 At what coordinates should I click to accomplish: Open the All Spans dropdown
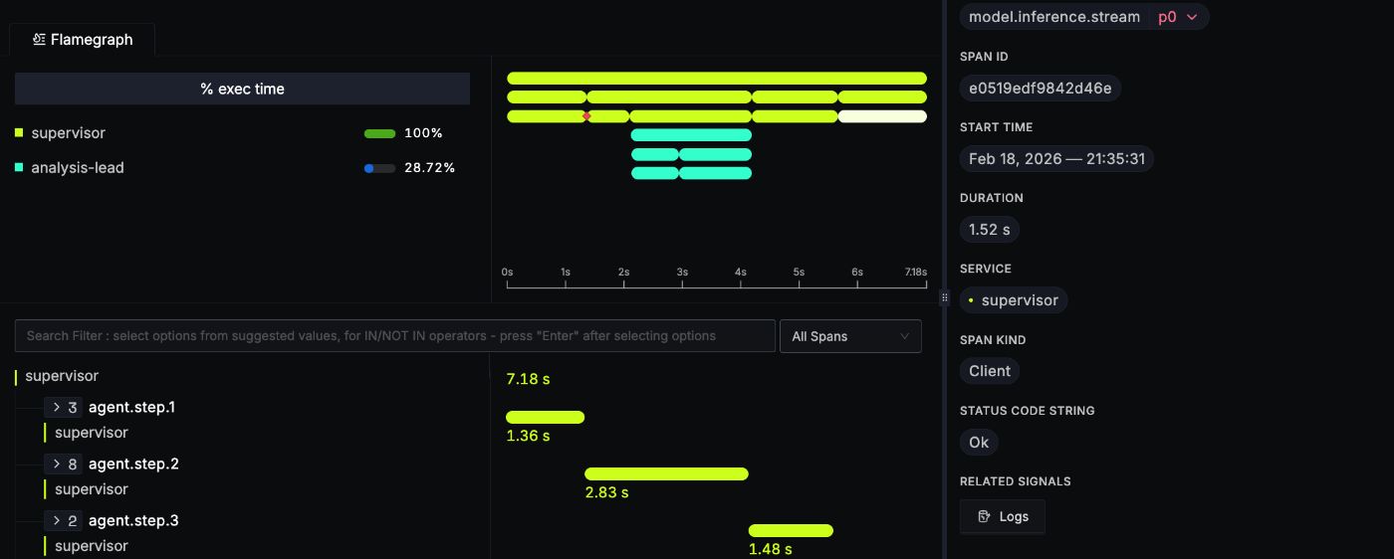tap(849, 336)
